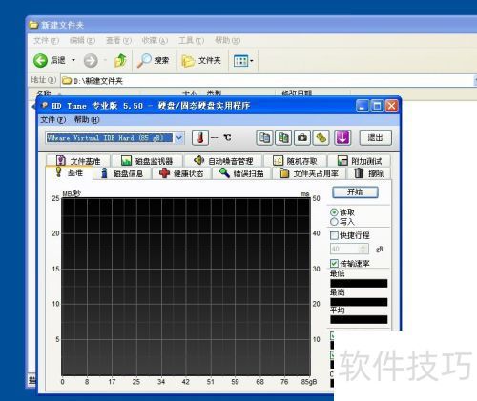The image size is (477, 401).
Task: Click the purple download arrow icon
Action: [x=342, y=138]
